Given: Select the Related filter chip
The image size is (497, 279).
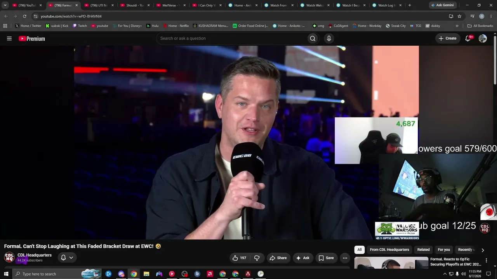Looking at the screenshot, I should click(423, 250).
